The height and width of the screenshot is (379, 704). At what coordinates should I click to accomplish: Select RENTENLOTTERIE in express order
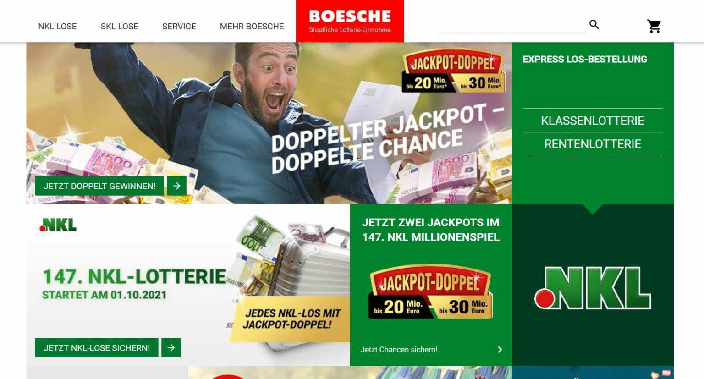[593, 144]
